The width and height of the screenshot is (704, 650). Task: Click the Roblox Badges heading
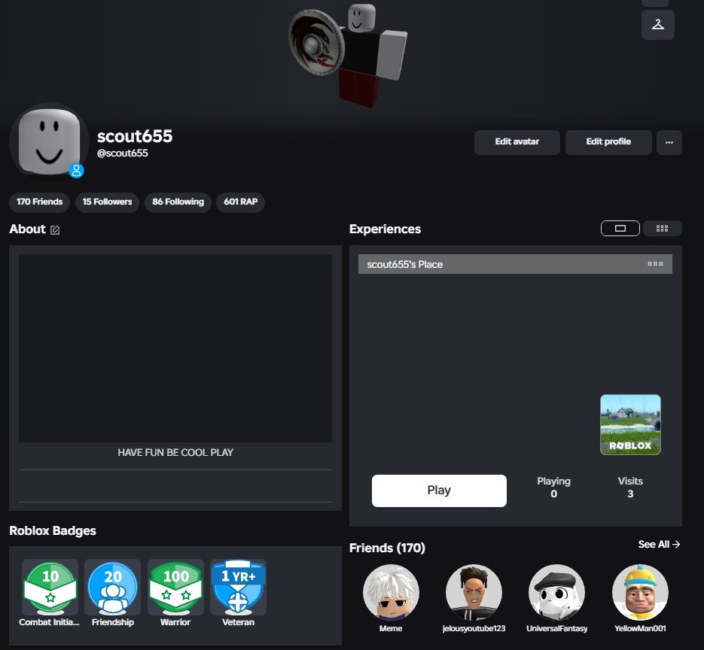coord(53,530)
